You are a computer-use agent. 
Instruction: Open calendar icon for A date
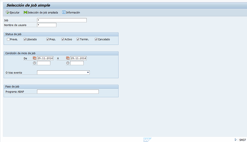(68, 58)
